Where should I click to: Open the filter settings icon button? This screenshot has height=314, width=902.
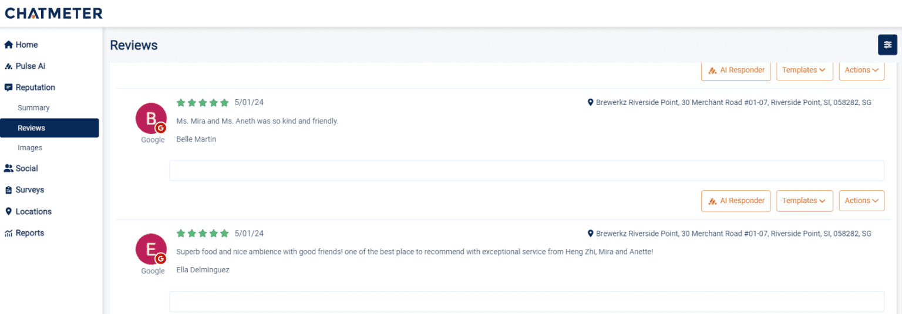pos(887,45)
